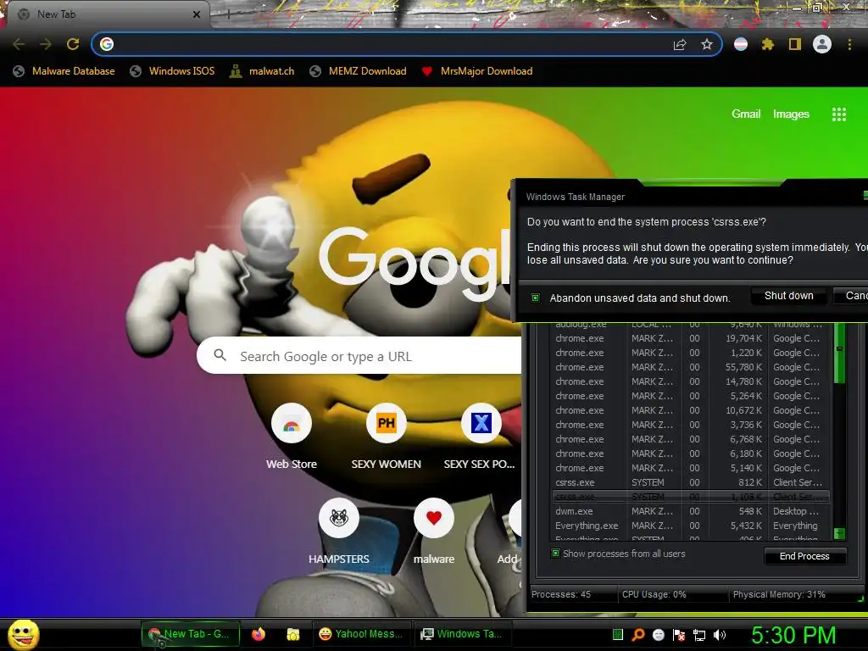The height and width of the screenshot is (651, 868).
Task: Bookmark this tab with the star icon
Action: 706,44
